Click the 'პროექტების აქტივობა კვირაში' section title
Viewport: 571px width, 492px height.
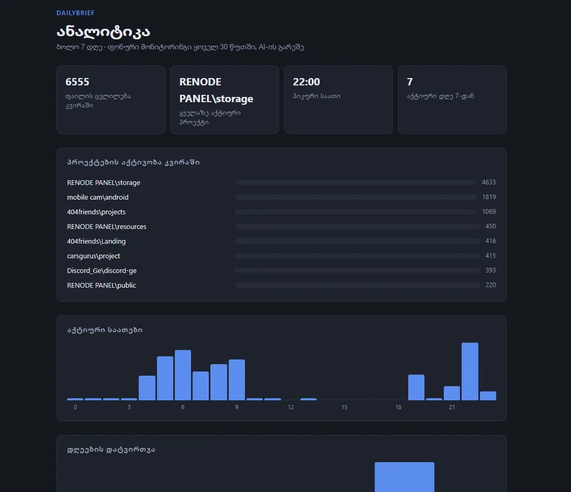point(133,162)
